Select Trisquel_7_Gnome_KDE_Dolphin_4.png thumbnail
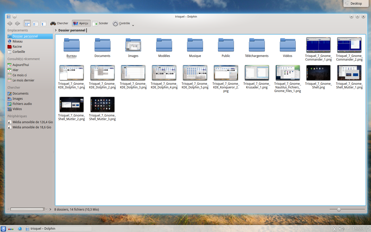 coord(164,73)
